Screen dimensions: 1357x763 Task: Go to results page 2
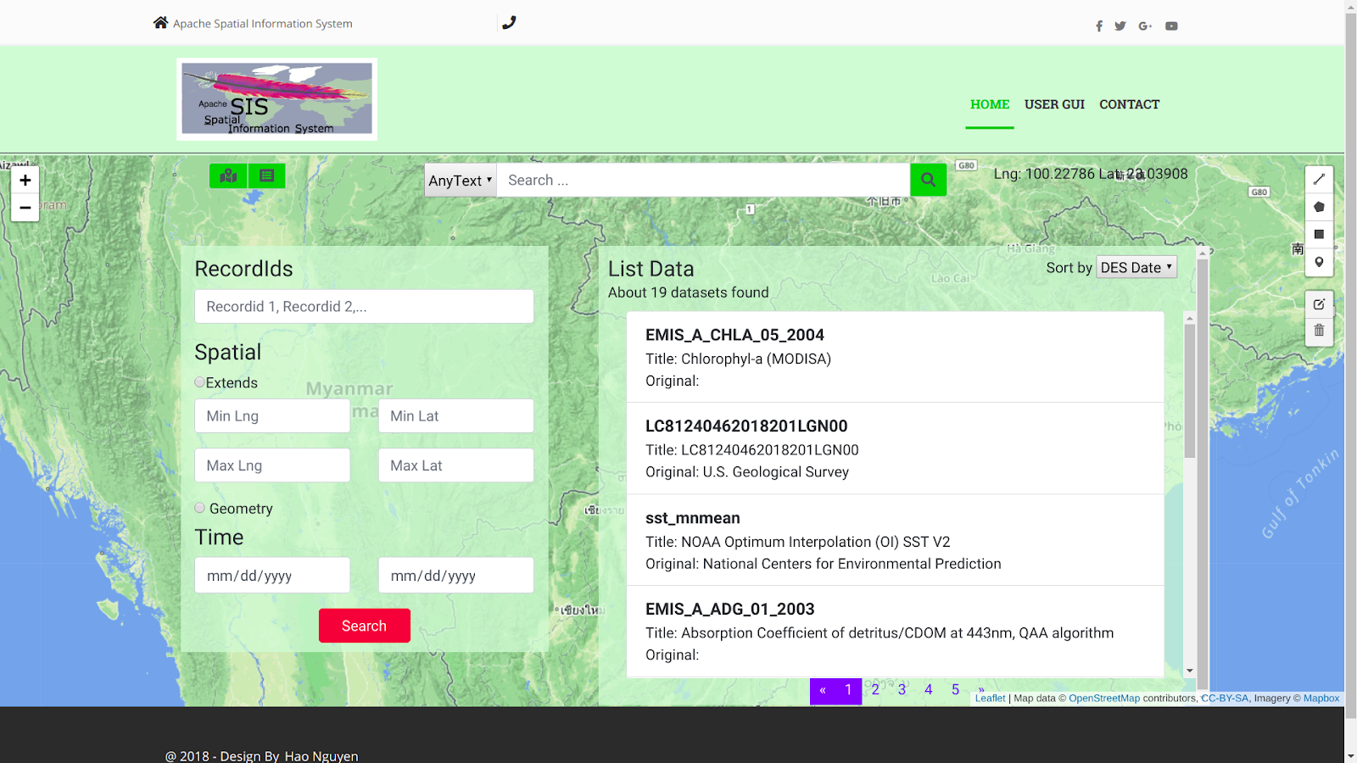[875, 690]
